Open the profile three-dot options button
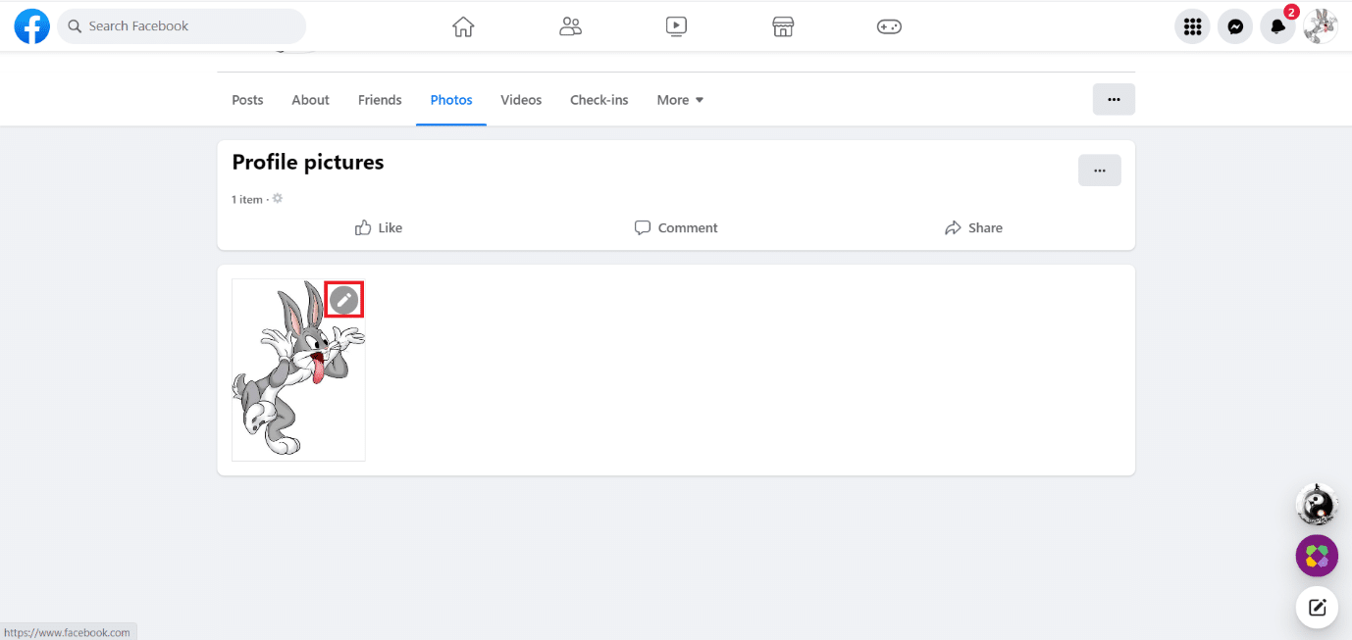The width and height of the screenshot is (1352, 640). [x=1114, y=99]
